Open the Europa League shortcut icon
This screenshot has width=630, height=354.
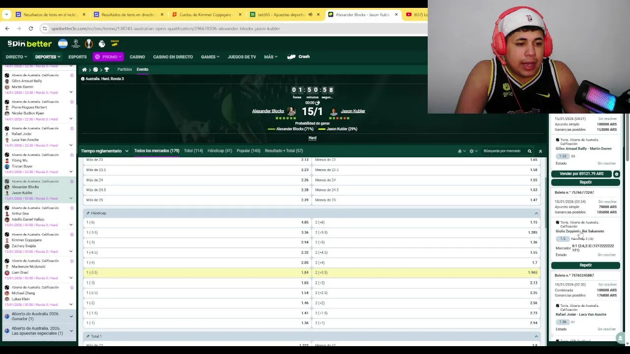[89, 44]
